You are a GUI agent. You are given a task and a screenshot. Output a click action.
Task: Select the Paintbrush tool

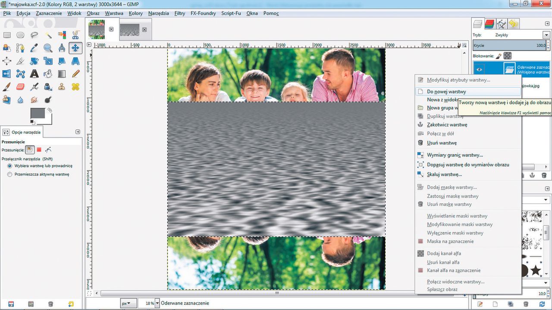point(7,87)
